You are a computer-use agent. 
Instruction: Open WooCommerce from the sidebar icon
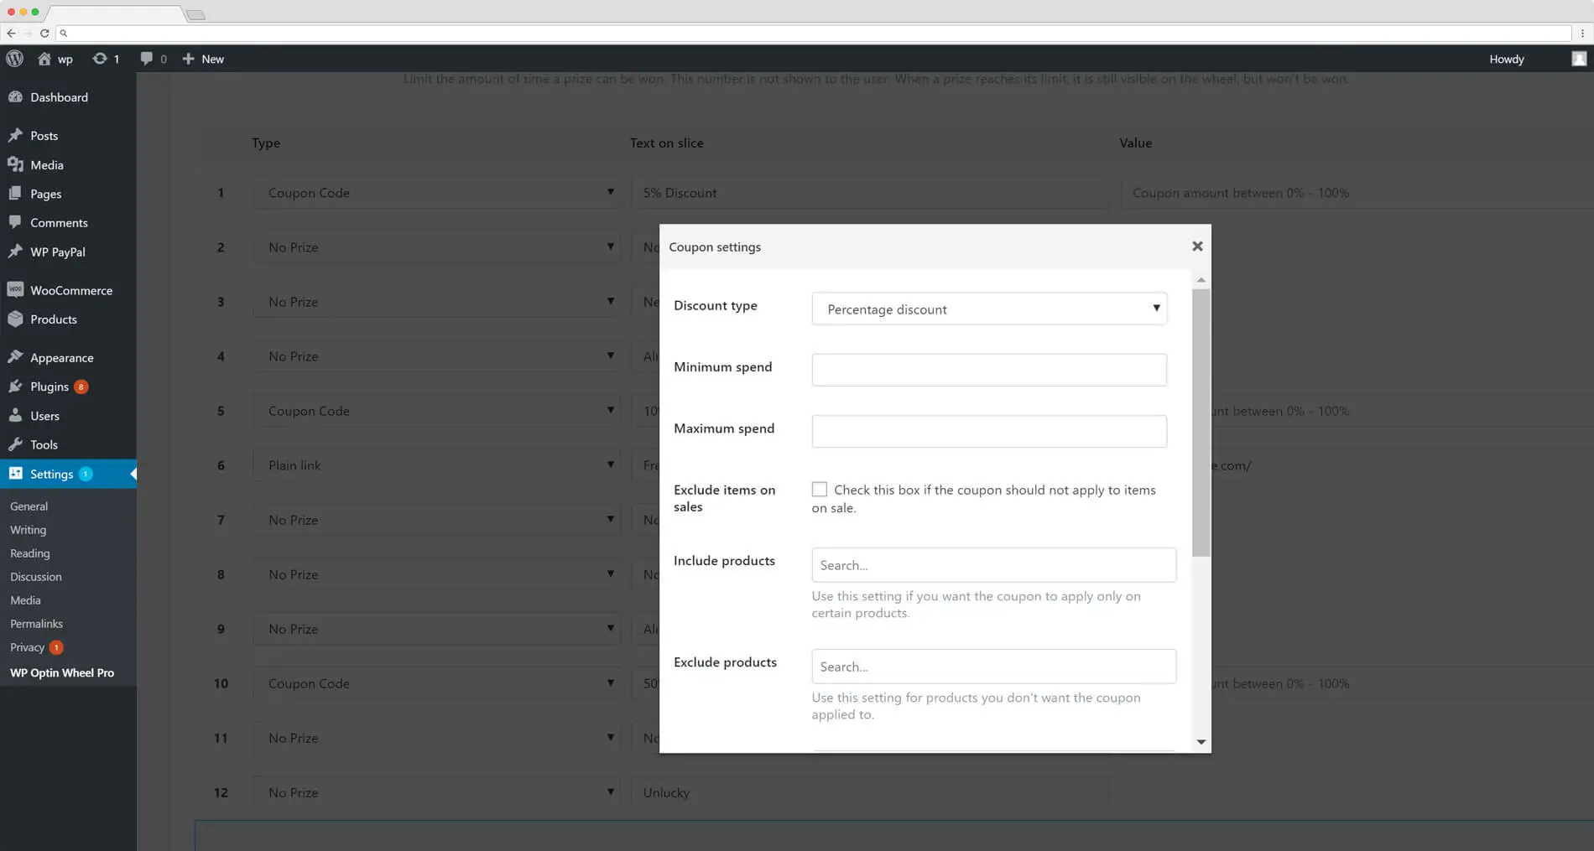[x=17, y=290]
